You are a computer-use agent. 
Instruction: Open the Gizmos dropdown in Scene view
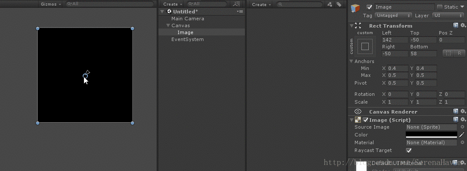(x=51, y=4)
